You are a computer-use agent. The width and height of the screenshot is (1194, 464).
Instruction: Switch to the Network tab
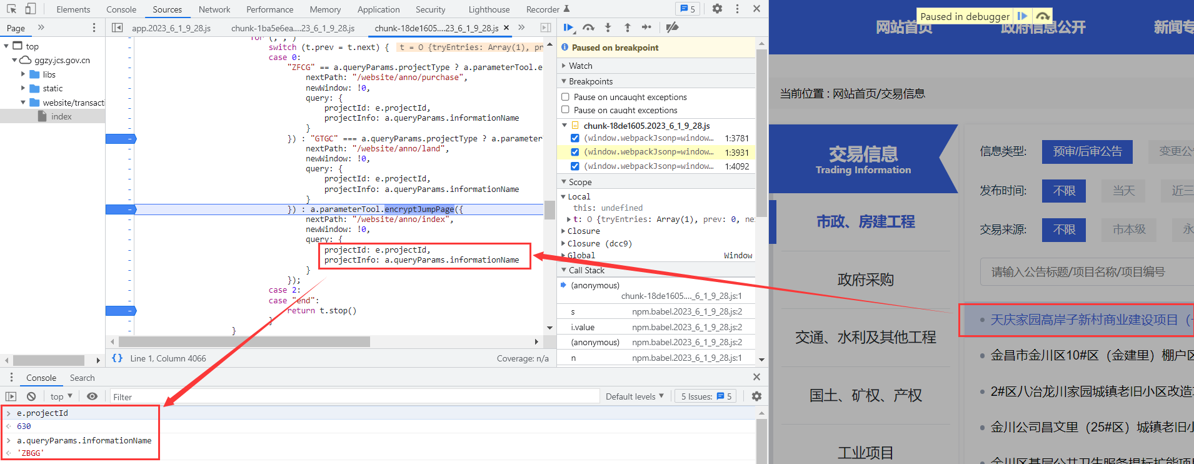click(x=214, y=9)
